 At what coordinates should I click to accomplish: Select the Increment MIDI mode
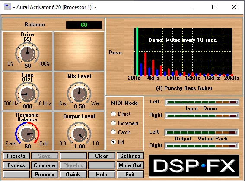[x=114, y=123]
